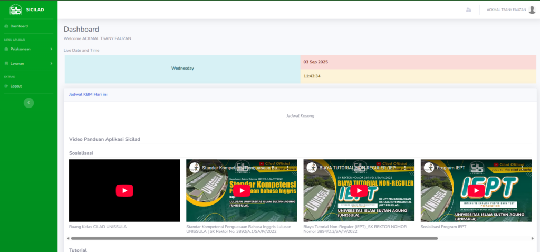Click the horizontal scrollbar below the videos
The height and width of the screenshot is (252, 540).
(253, 238)
